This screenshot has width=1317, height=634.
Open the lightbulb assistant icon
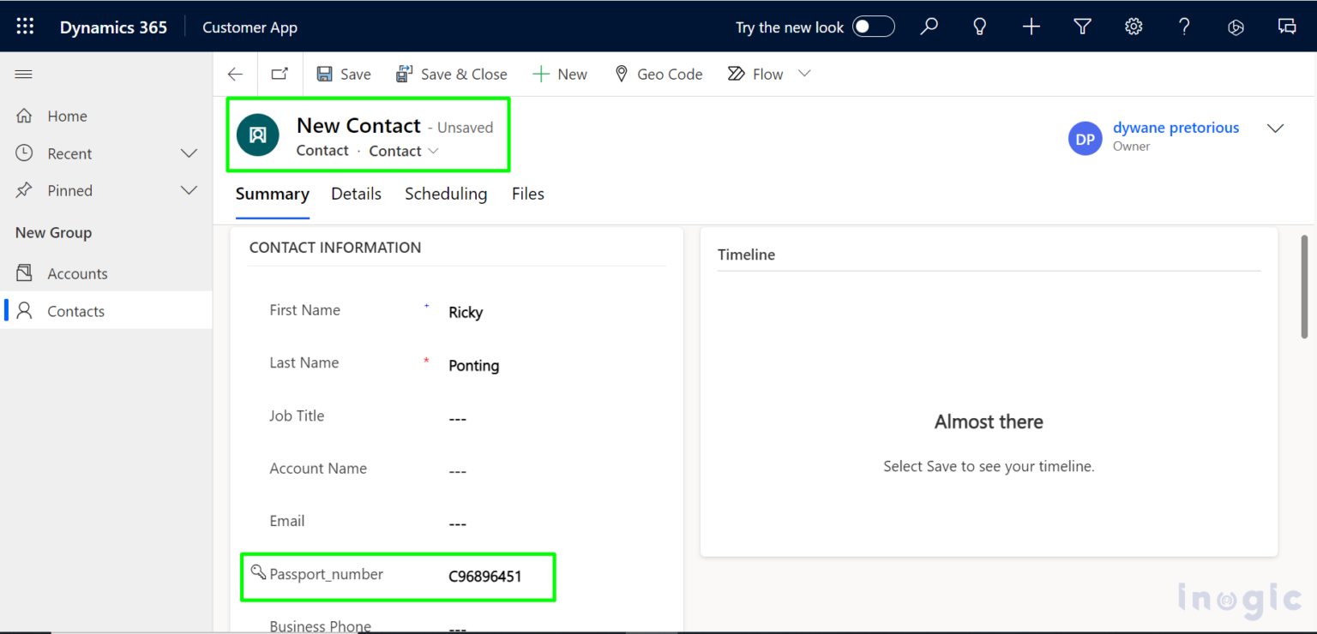coord(979,27)
